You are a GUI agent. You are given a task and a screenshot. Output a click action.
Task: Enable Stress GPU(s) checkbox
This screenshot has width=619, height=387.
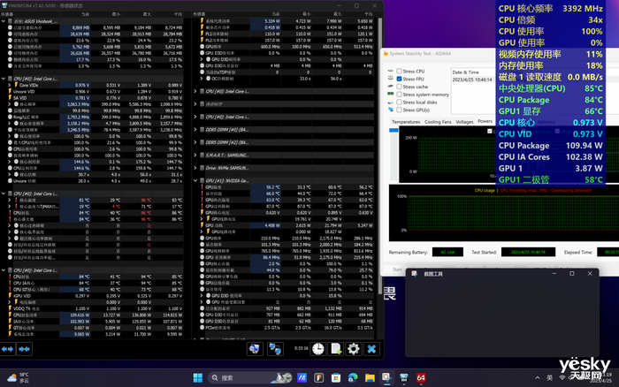(x=400, y=110)
